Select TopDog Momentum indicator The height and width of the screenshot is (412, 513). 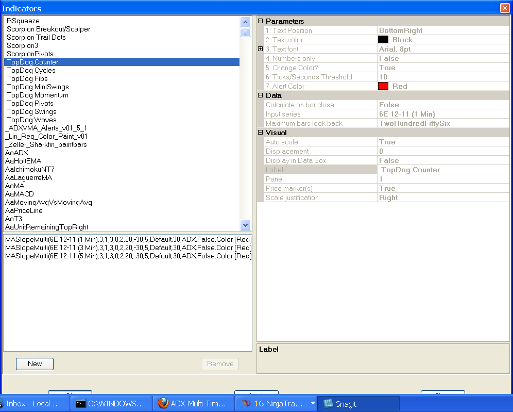pyautogui.click(x=122, y=95)
